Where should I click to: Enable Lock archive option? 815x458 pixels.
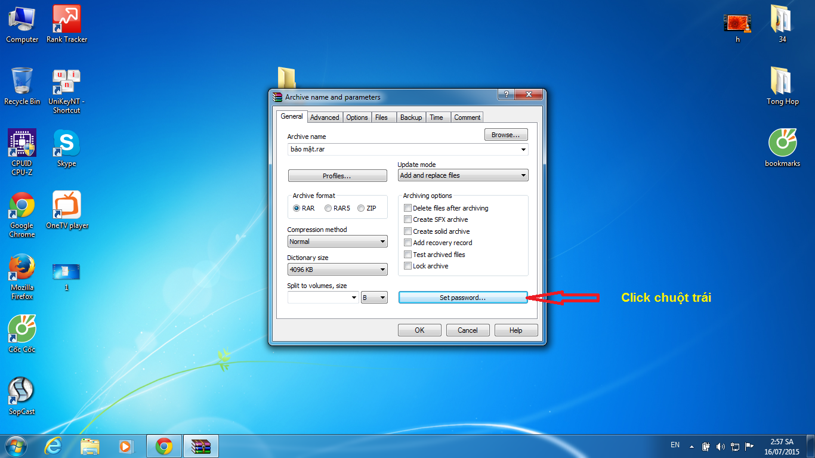pyautogui.click(x=426, y=266)
